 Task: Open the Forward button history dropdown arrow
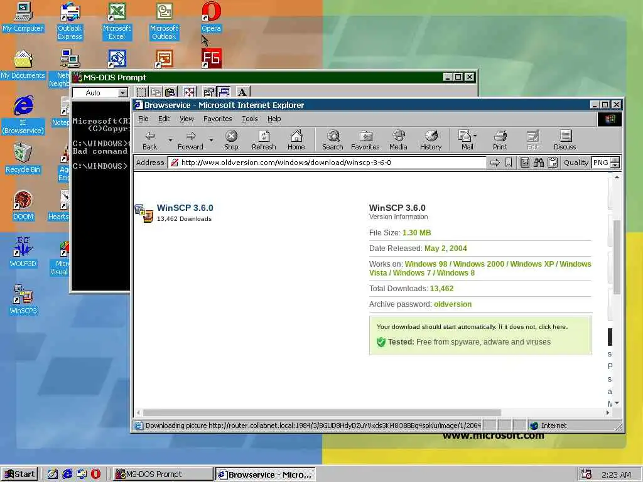pos(211,140)
